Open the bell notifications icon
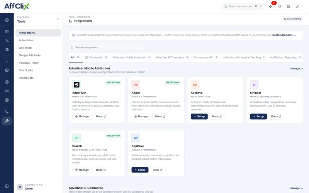This screenshot has width=309, height=193. [280, 7]
